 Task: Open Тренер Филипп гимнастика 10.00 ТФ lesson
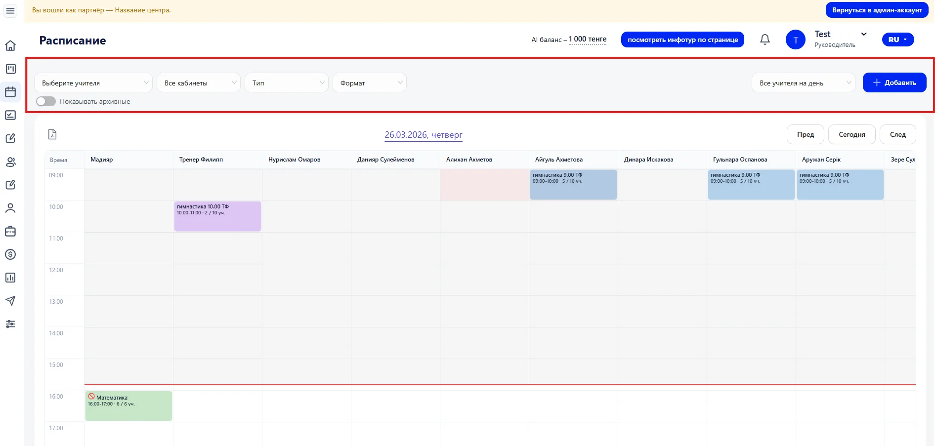tap(217, 216)
